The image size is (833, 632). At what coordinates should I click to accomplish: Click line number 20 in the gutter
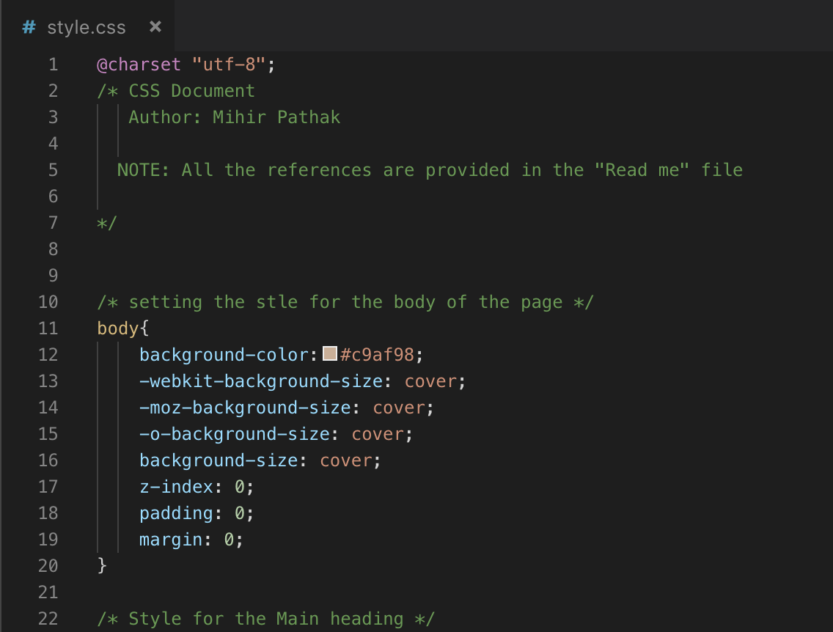tap(48, 566)
